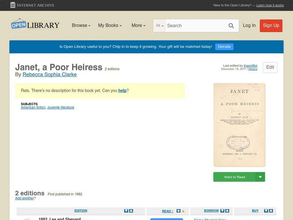Click the search magnifier icon
The height and width of the screenshot is (220, 293).
[231, 26]
